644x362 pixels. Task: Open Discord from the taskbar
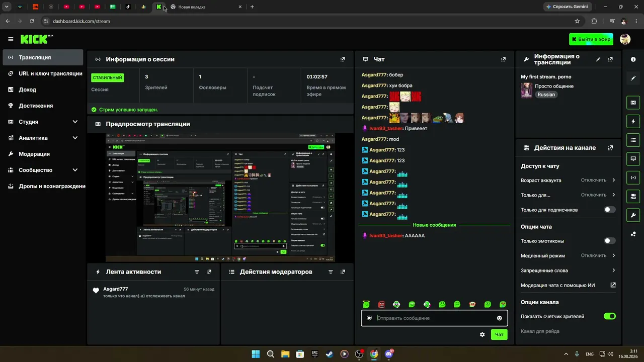point(389,354)
